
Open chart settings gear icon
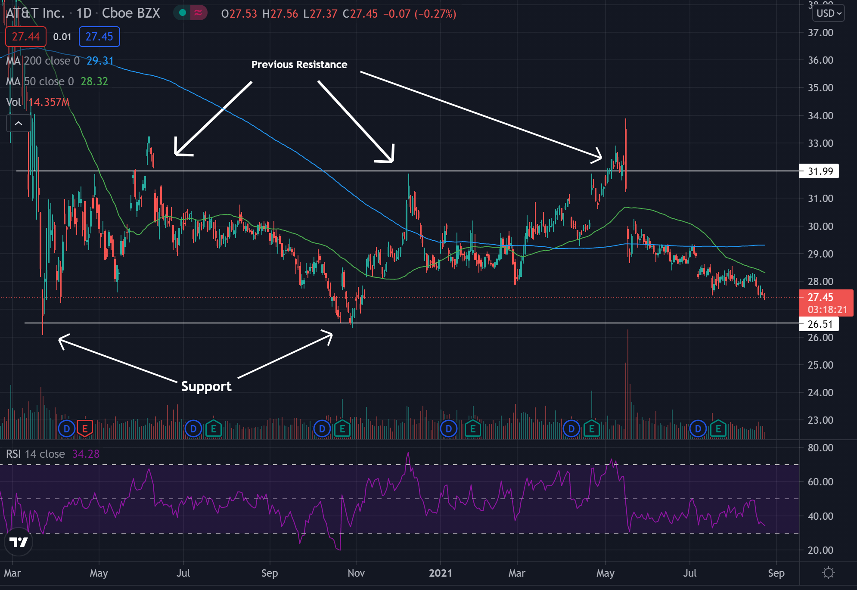pyautogui.click(x=828, y=573)
